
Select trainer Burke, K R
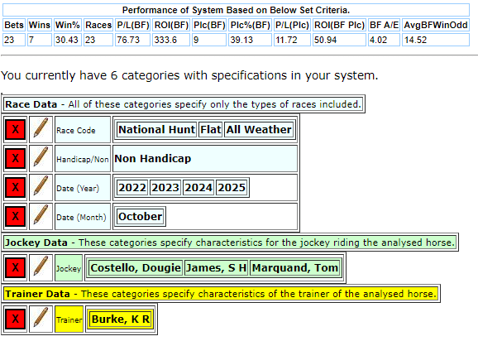121,319
